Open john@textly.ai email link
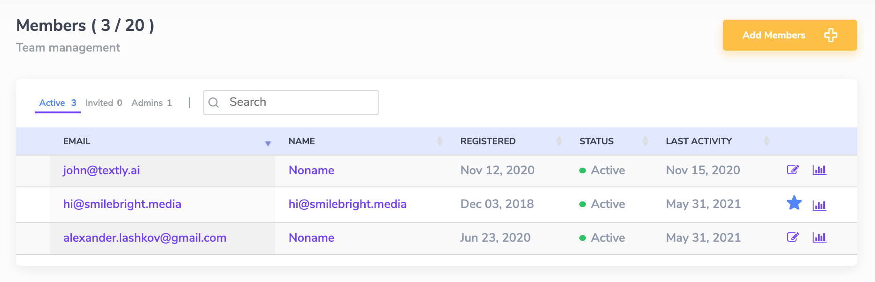875x282 pixels. coord(101,171)
